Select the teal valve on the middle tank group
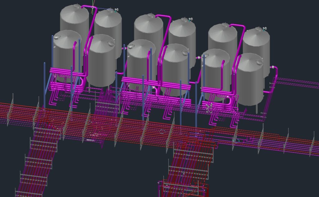 [x=190, y=20]
